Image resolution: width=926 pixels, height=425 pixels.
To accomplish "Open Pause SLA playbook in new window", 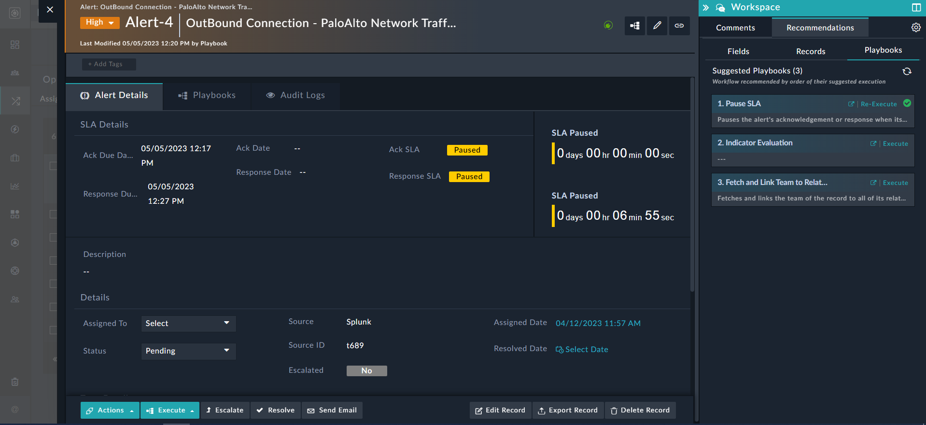I will point(851,104).
